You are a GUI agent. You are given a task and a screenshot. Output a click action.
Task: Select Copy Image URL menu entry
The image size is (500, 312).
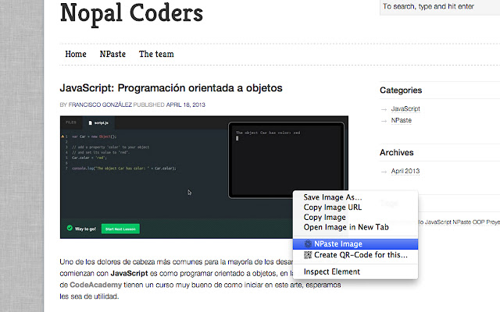[355, 207]
